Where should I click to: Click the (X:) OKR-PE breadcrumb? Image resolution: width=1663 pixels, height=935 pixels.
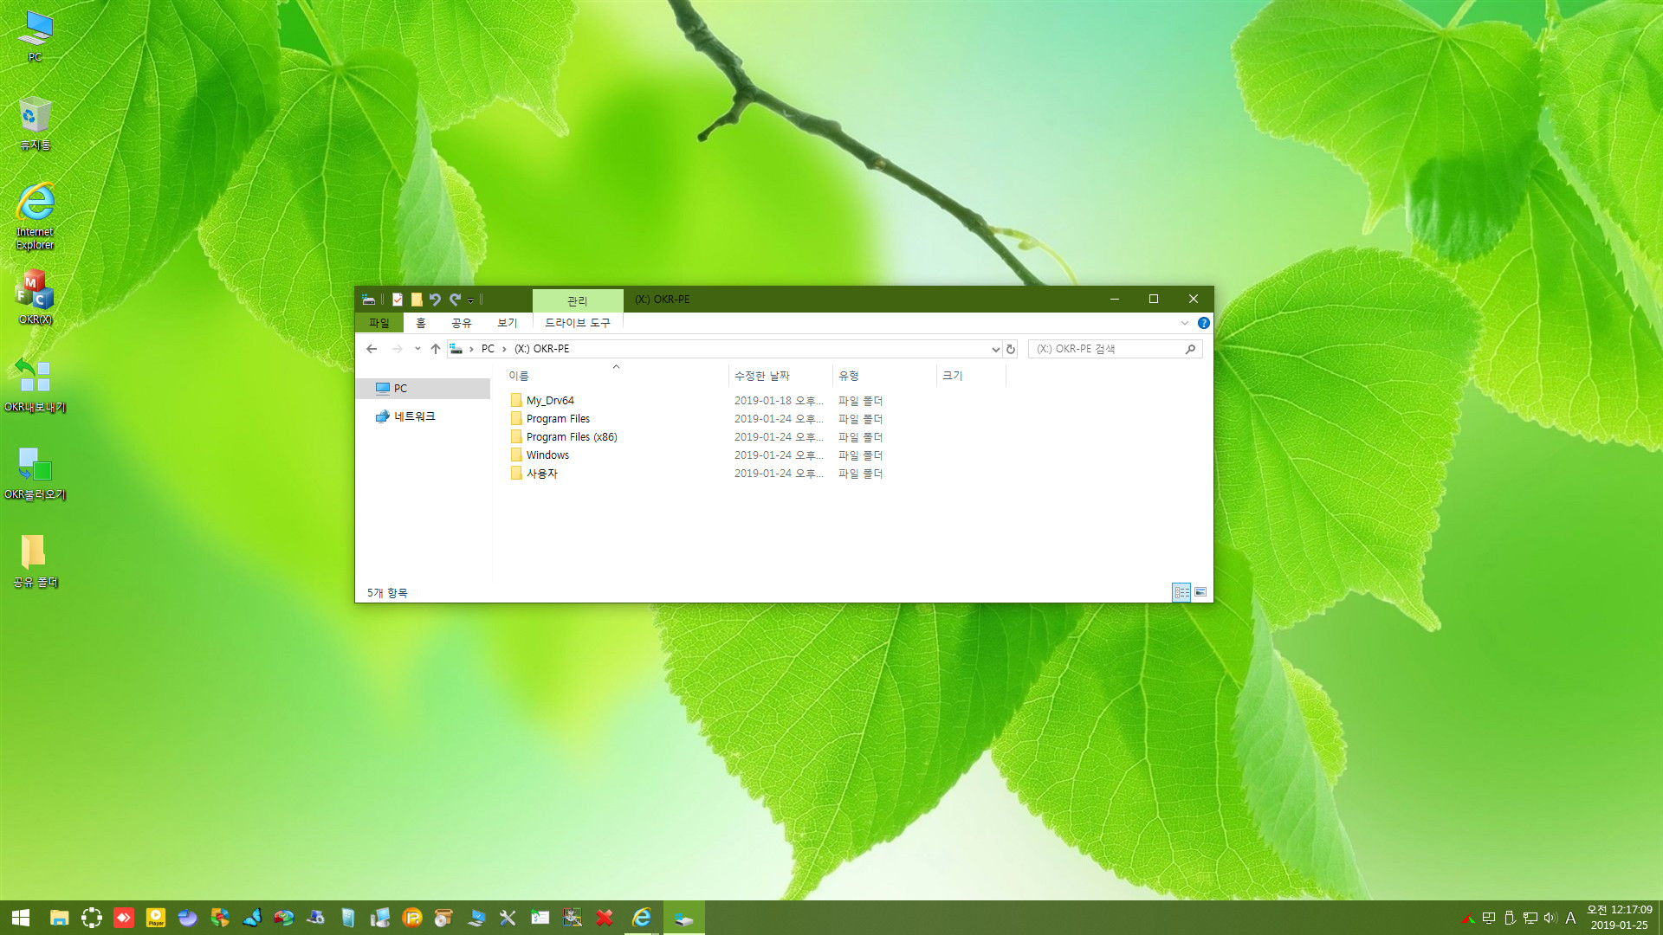(542, 349)
